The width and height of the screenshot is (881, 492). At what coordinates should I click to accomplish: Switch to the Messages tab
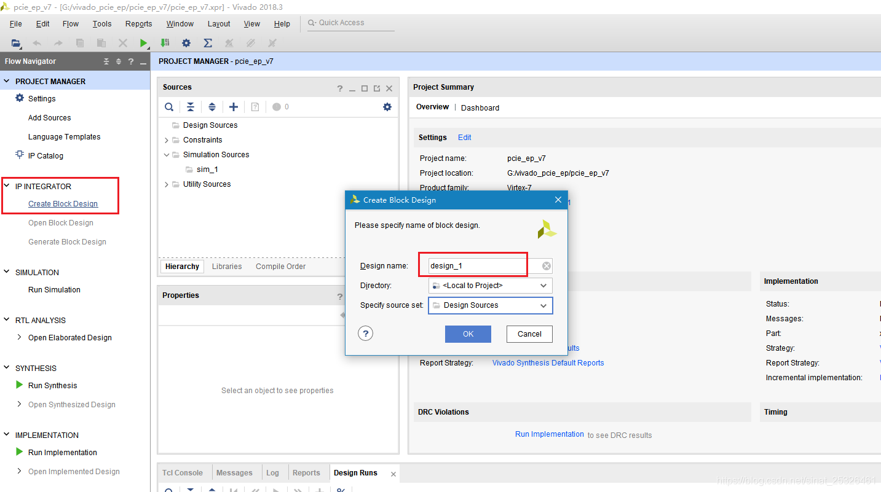(x=234, y=473)
